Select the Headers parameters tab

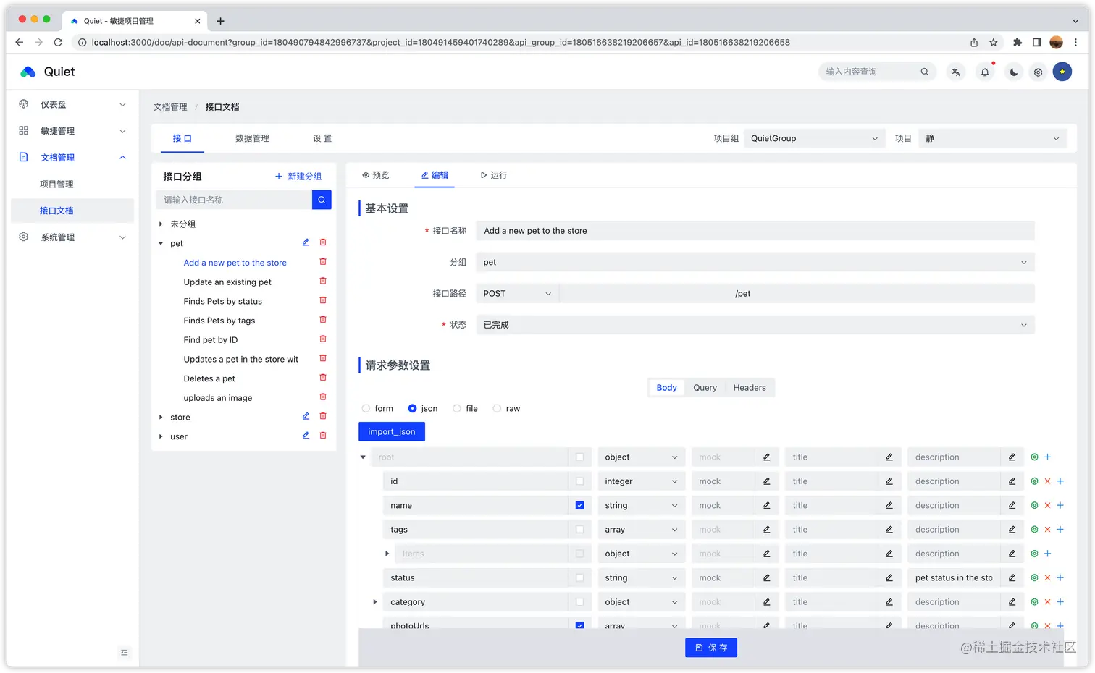click(750, 388)
